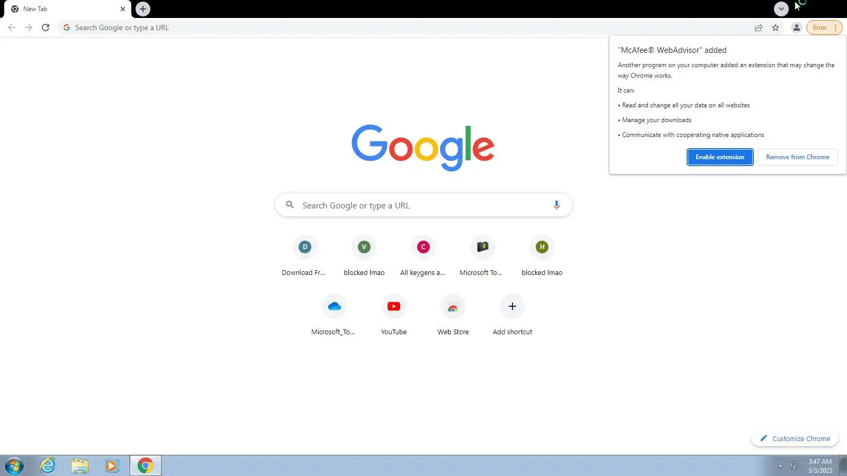Click the Google logo
The image size is (847, 476).
[423, 148]
